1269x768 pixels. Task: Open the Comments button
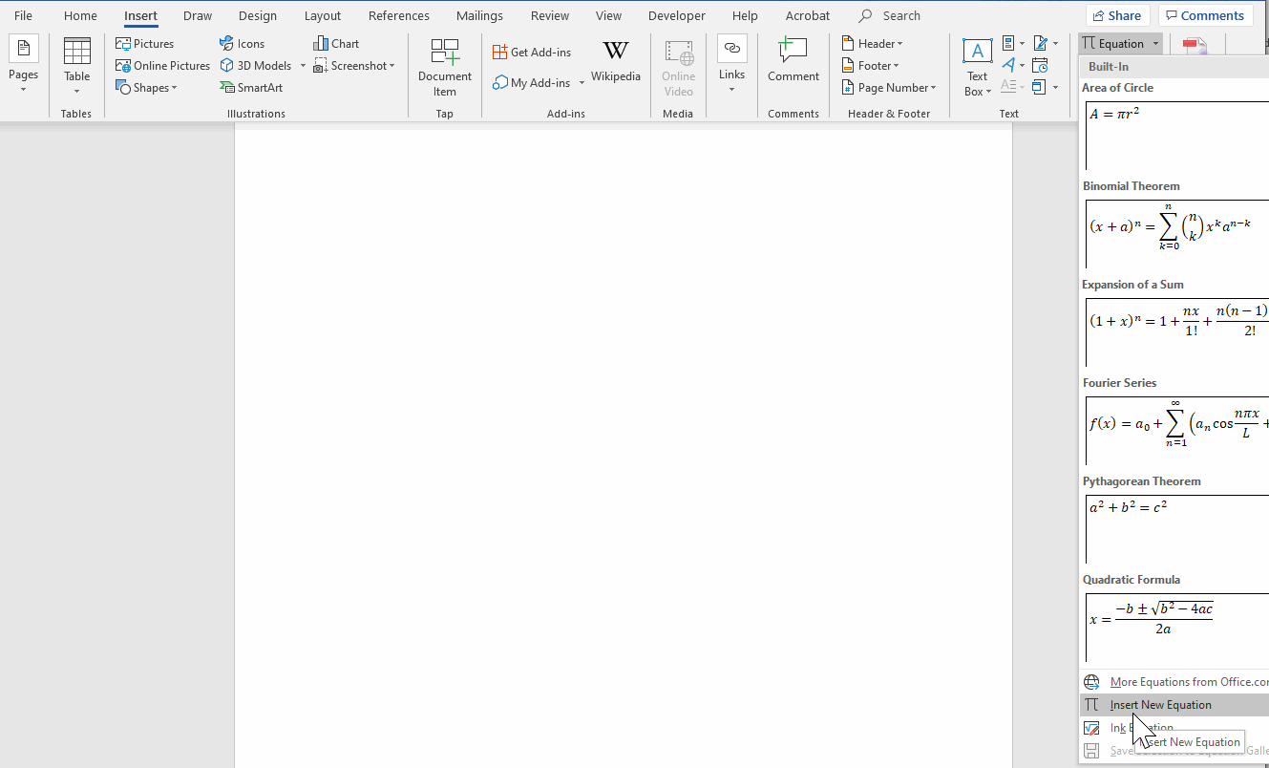(x=1205, y=15)
